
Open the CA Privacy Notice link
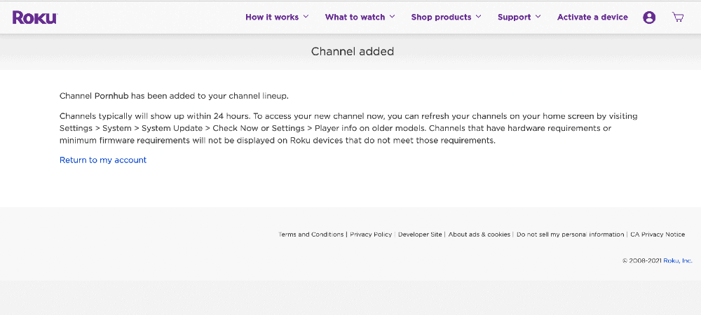click(658, 234)
